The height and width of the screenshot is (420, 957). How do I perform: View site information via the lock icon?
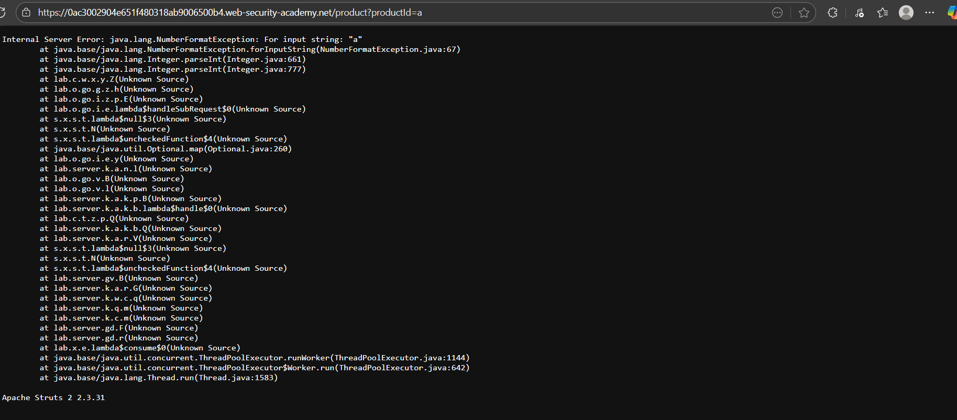tap(26, 13)
